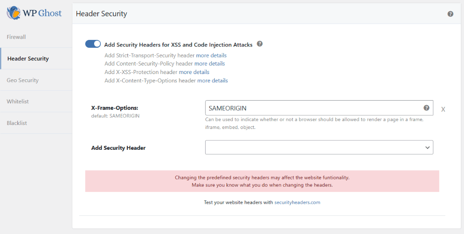
Task: Expand the Add Security Header dropdown
Action: click(x=319, y=148)
